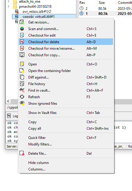
Task: Click the Delete file icon
Action: point(22,153)
